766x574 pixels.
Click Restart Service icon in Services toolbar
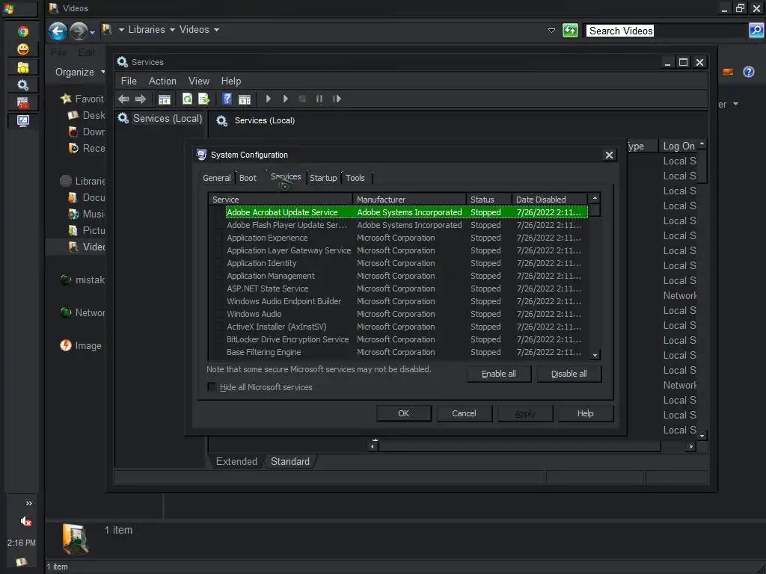(337, 99)
